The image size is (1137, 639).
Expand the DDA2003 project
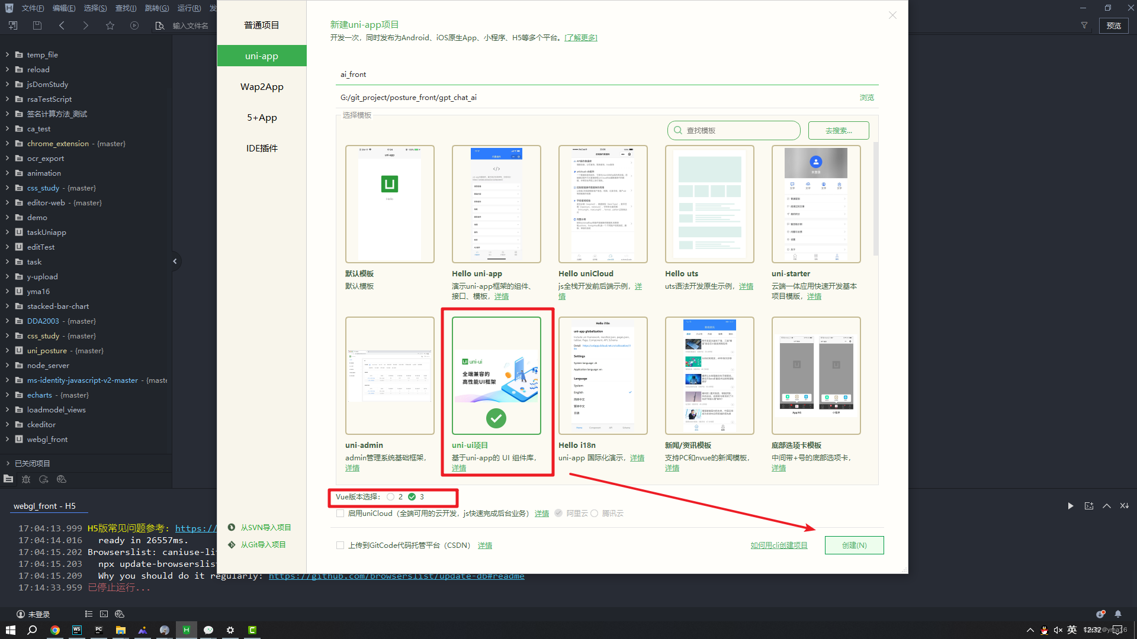point(7,321)
